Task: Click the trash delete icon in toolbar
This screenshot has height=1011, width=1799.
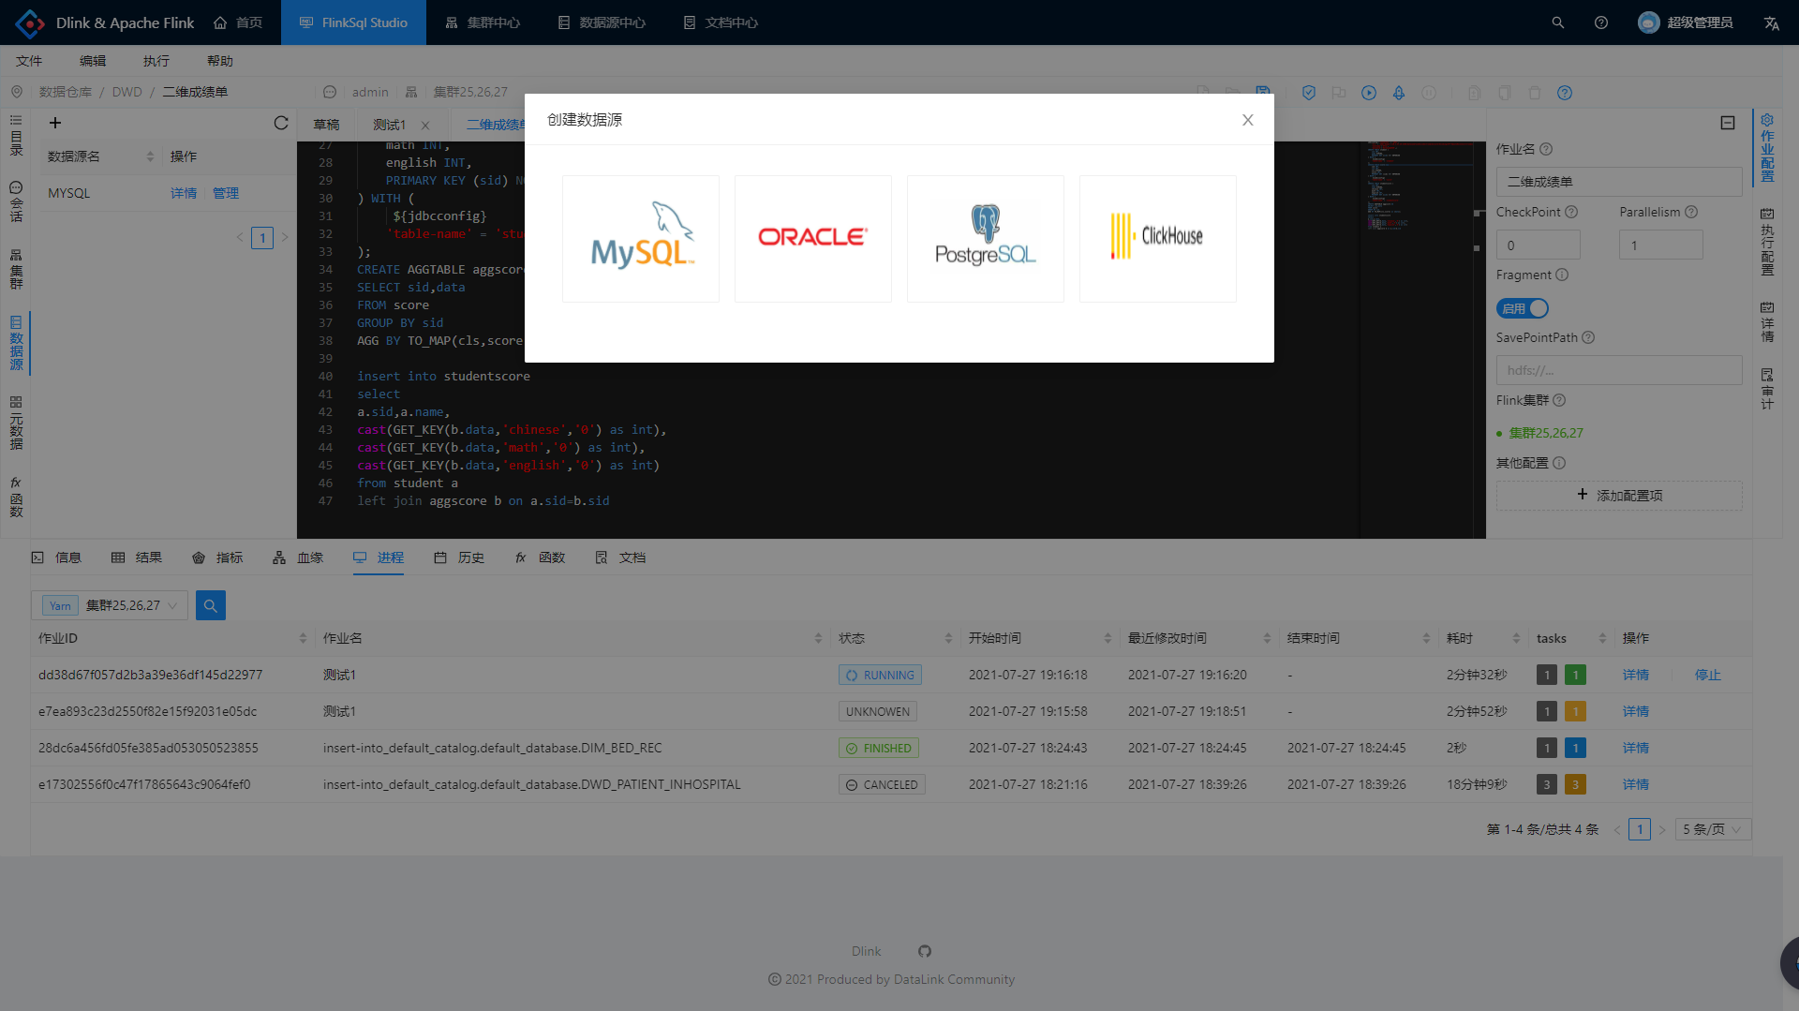Action: [x=1535, y=93]
